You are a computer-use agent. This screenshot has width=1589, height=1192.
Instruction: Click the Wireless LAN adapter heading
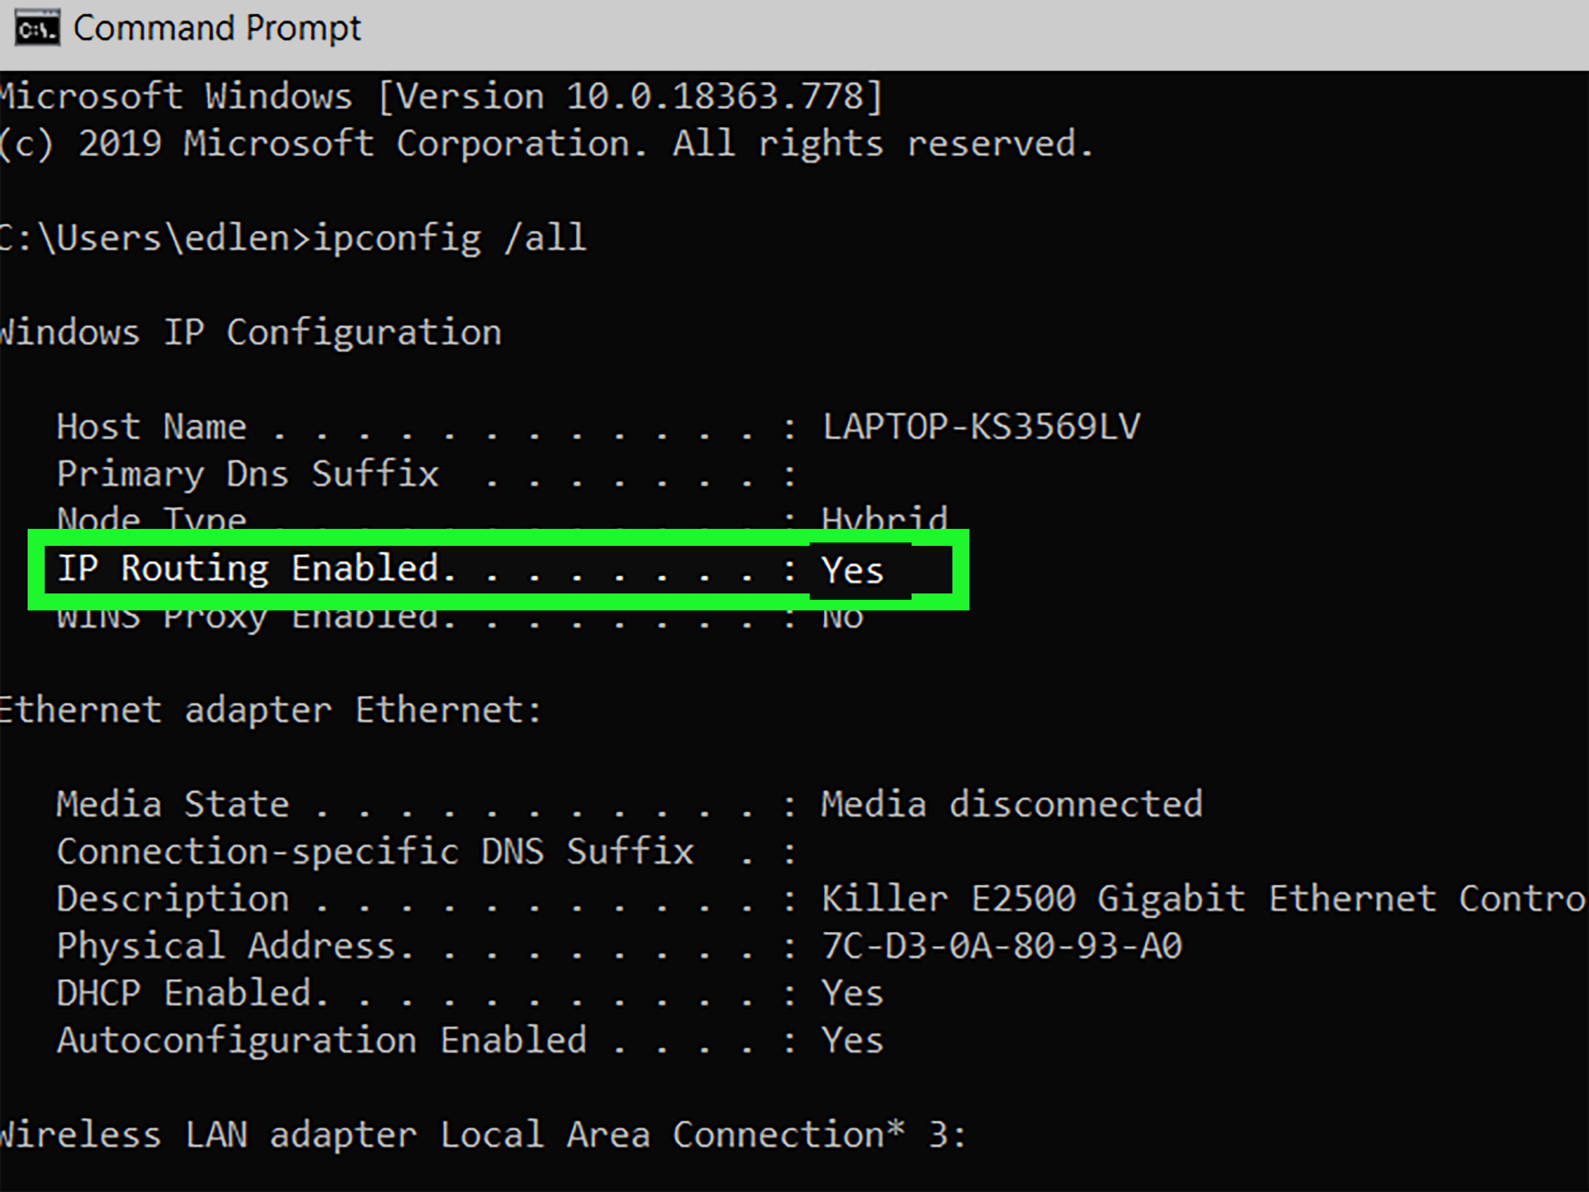pyautogui.click(x=483, y=1135)
